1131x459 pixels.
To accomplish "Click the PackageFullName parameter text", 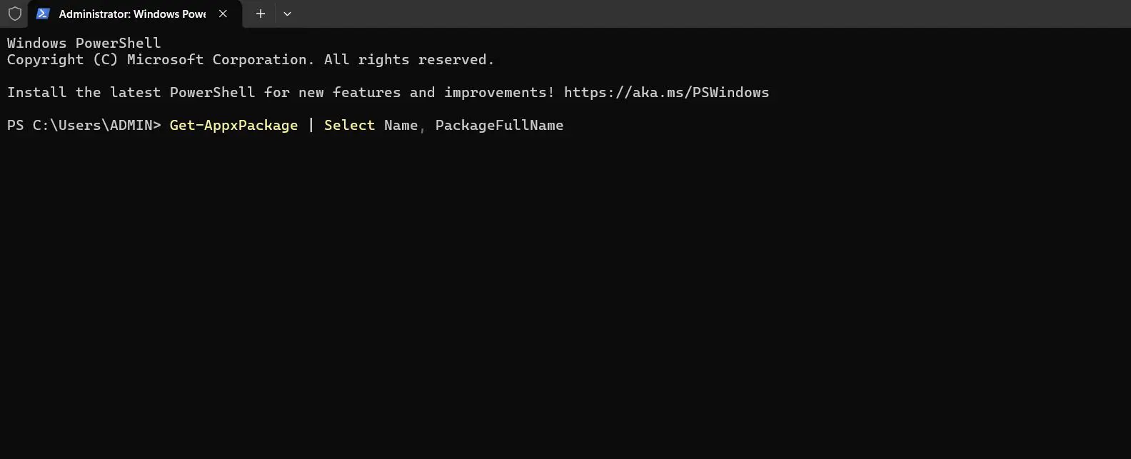I will click(x=499, y=125).
